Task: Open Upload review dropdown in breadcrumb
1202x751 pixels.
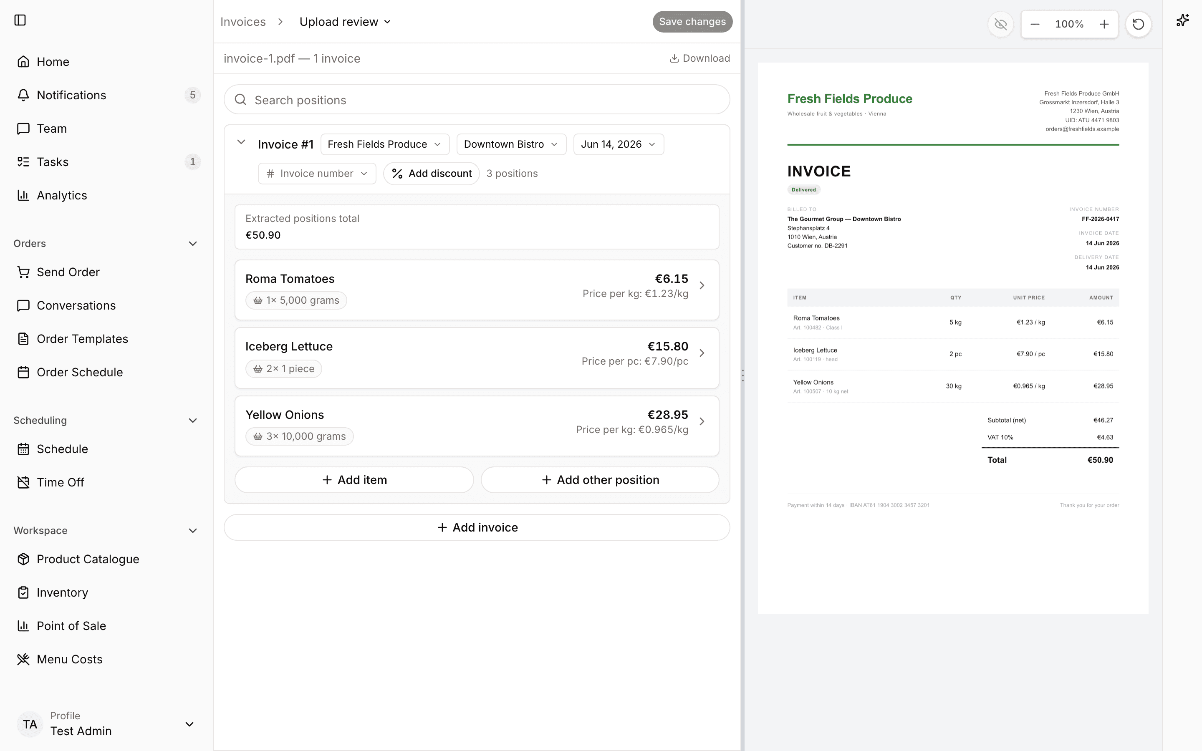Action: tap(345, 21)
